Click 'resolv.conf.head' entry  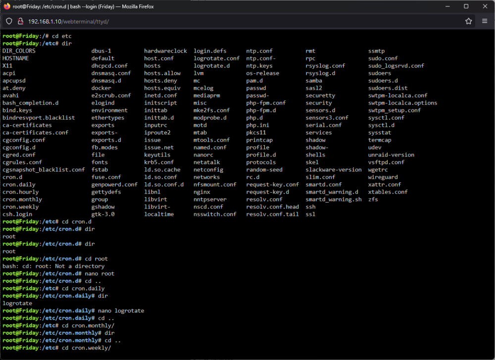coord(272,207)
